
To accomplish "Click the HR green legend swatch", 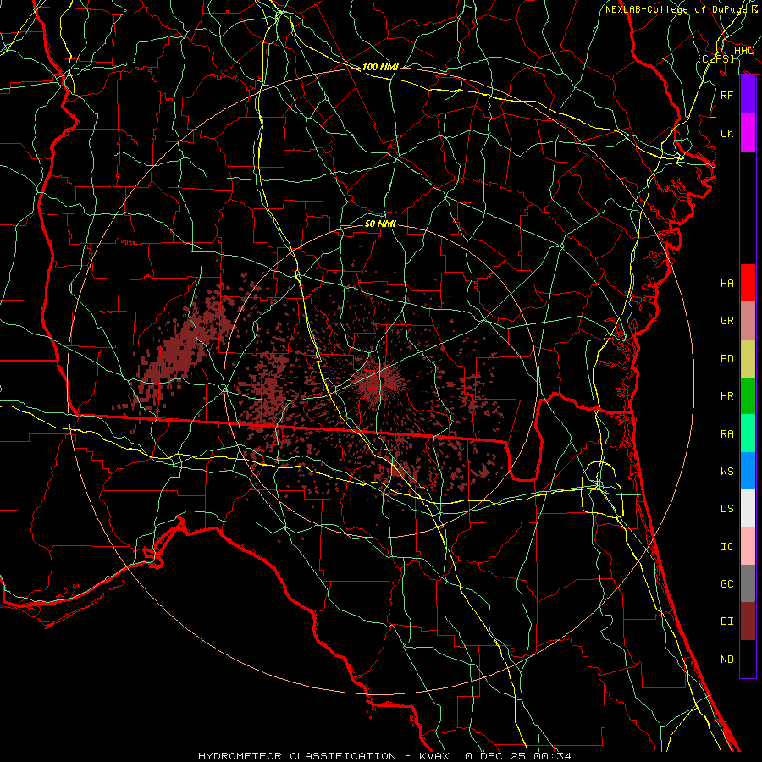I will (x=748, y=396).
